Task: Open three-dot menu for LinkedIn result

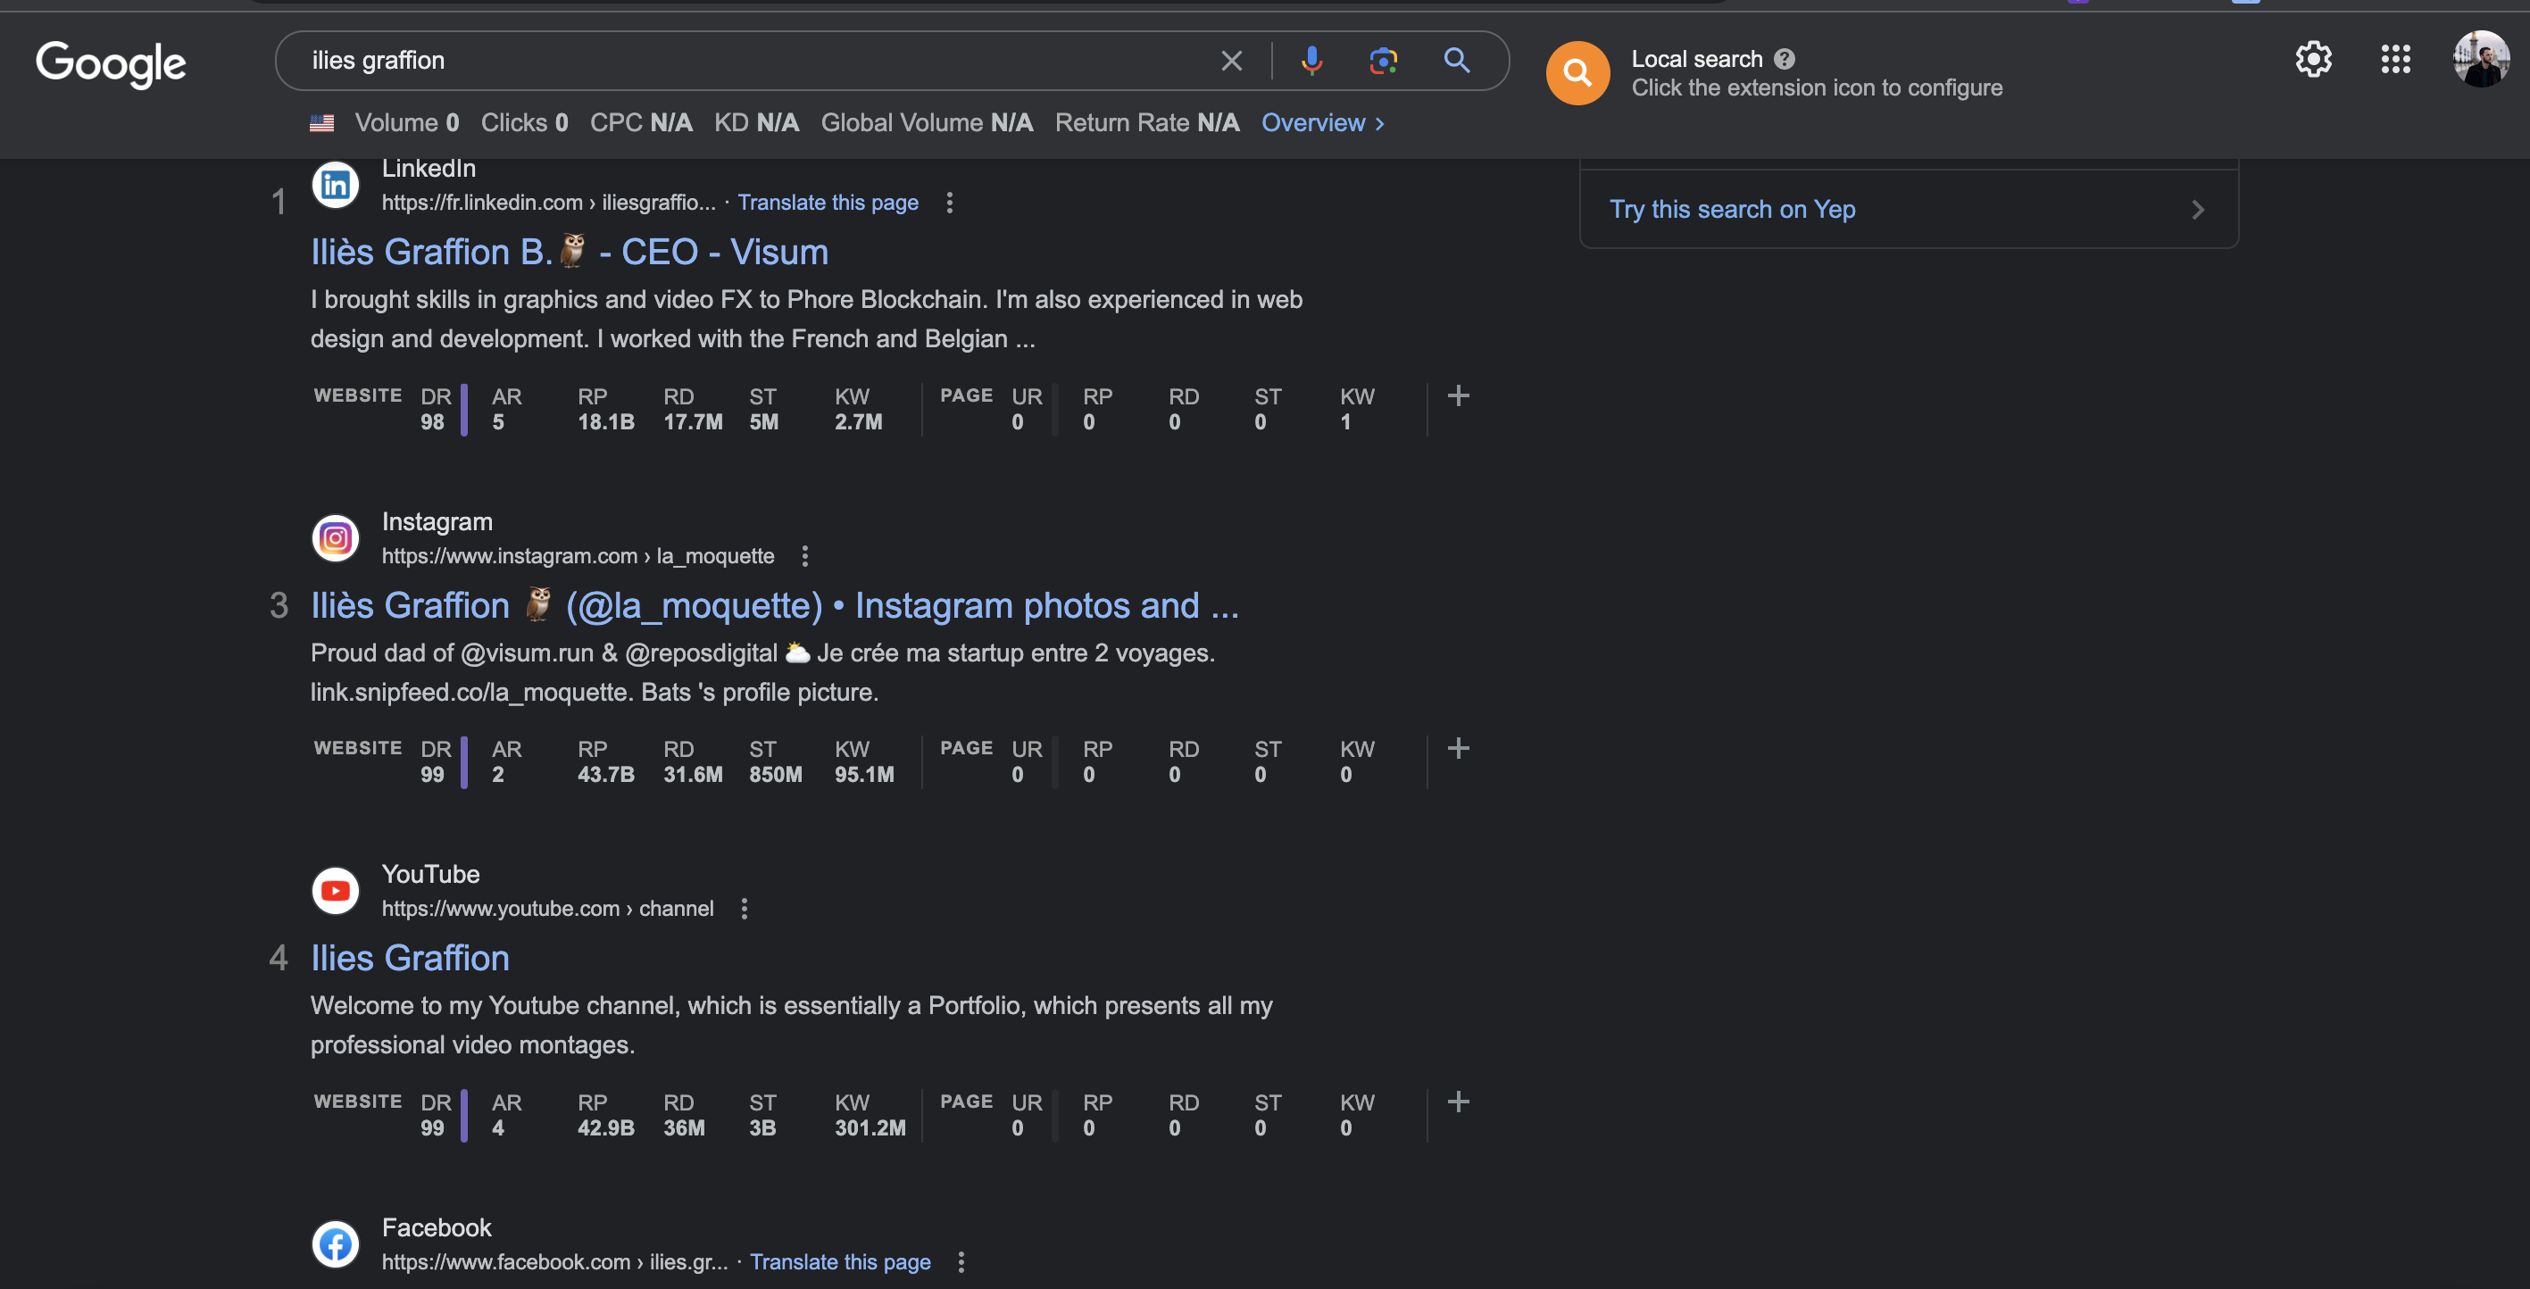Action: pyautogui.click(x=949, y=203)
